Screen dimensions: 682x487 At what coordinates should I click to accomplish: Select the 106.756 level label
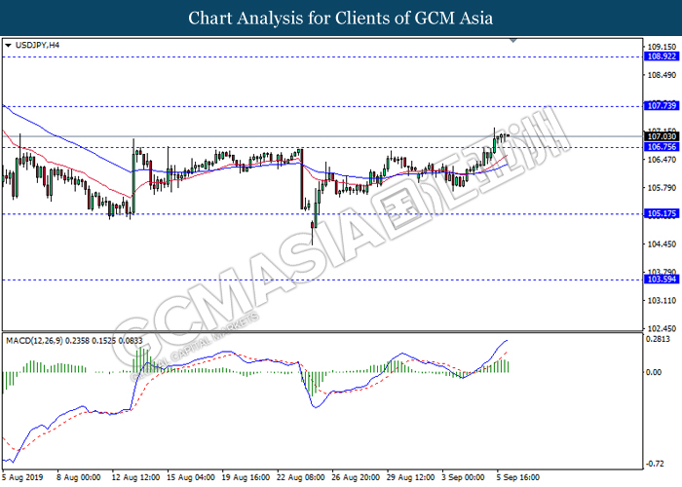coord(662,147)
